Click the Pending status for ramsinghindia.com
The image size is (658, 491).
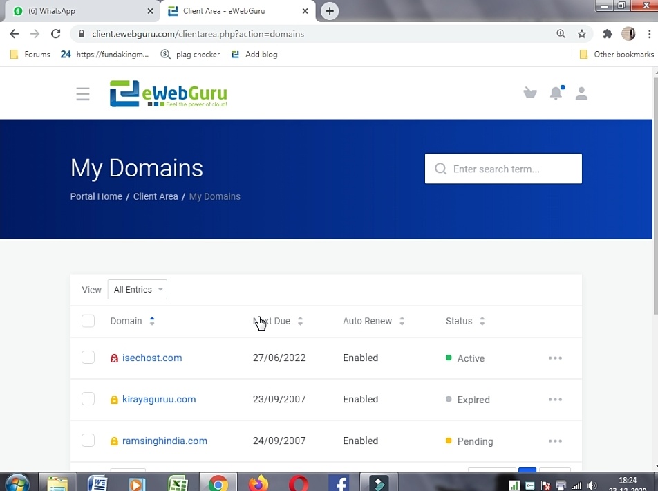pos(469,441)
